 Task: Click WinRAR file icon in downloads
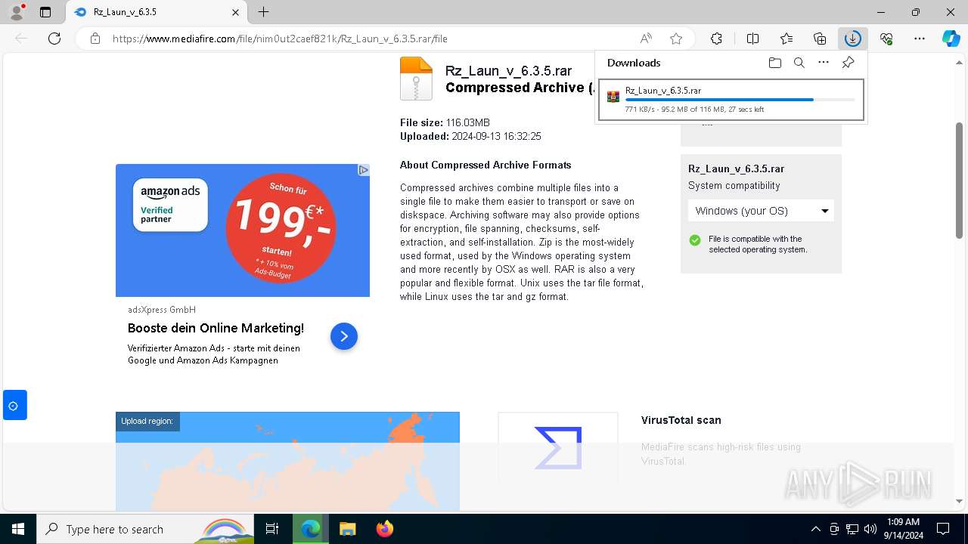click(613, 97)
